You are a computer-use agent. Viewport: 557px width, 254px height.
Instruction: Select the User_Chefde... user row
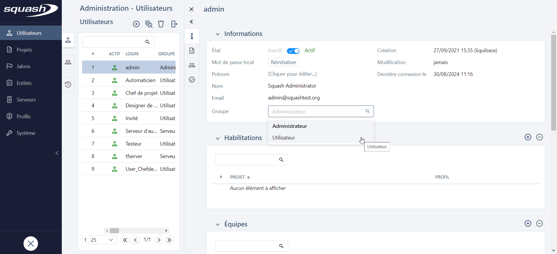[x=129, y=169]
